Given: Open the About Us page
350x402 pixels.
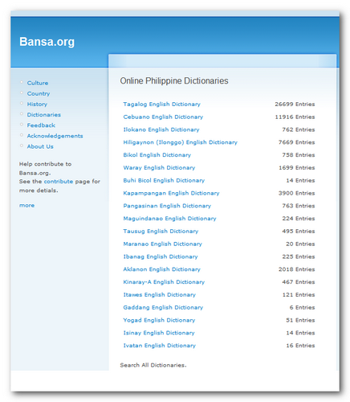Looking at the screenshot, I should click(40, 146).
